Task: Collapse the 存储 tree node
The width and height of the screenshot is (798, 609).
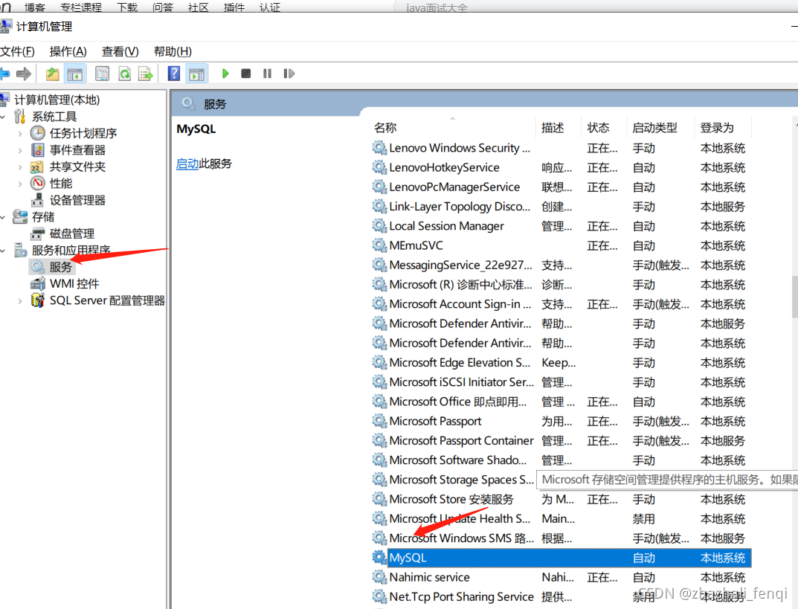Action: tap(4, 217)
